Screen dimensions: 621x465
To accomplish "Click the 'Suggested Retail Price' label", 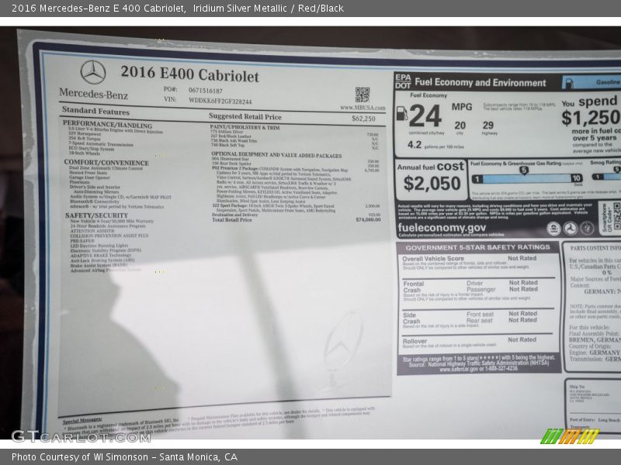I will [x=245, y=117].
